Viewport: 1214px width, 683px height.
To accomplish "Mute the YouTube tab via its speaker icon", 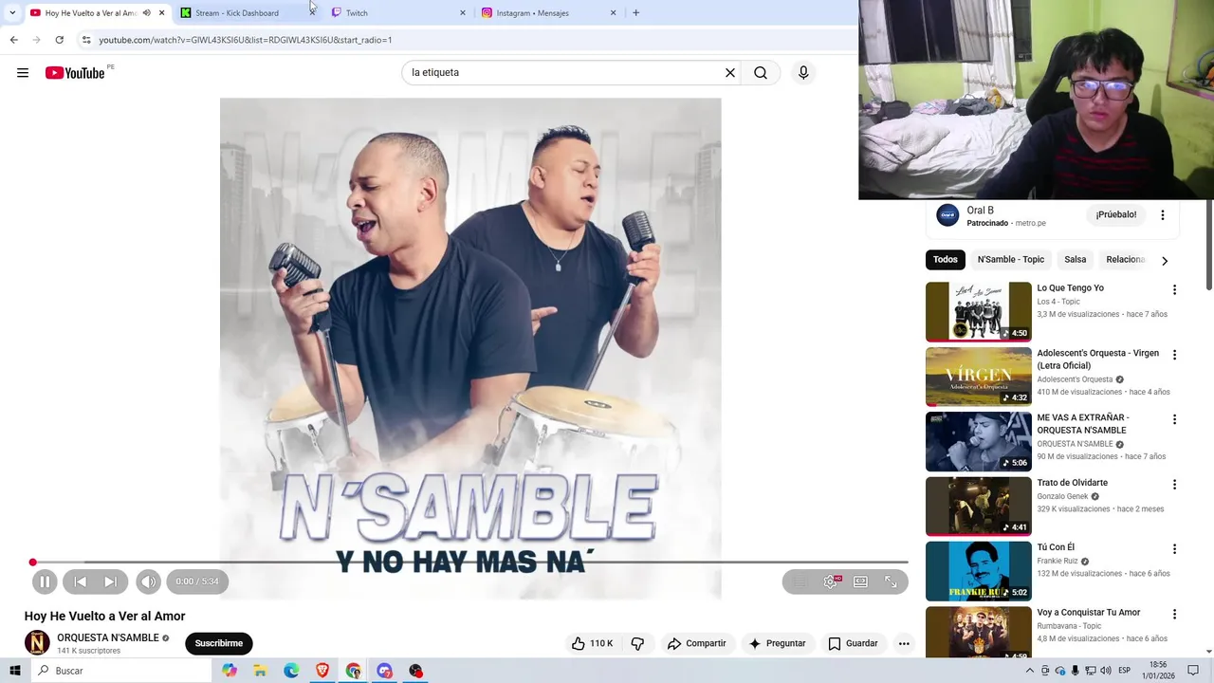I will (146, 12).
